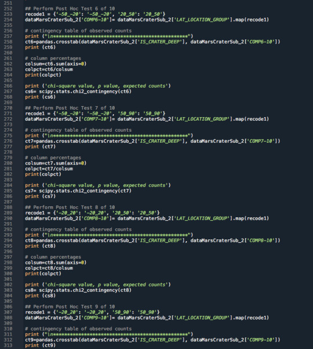Image resolution: width=313 pixels, height=349 pixels.
Task: Click print(colpct) on line 264
Action: pos(43,75)
